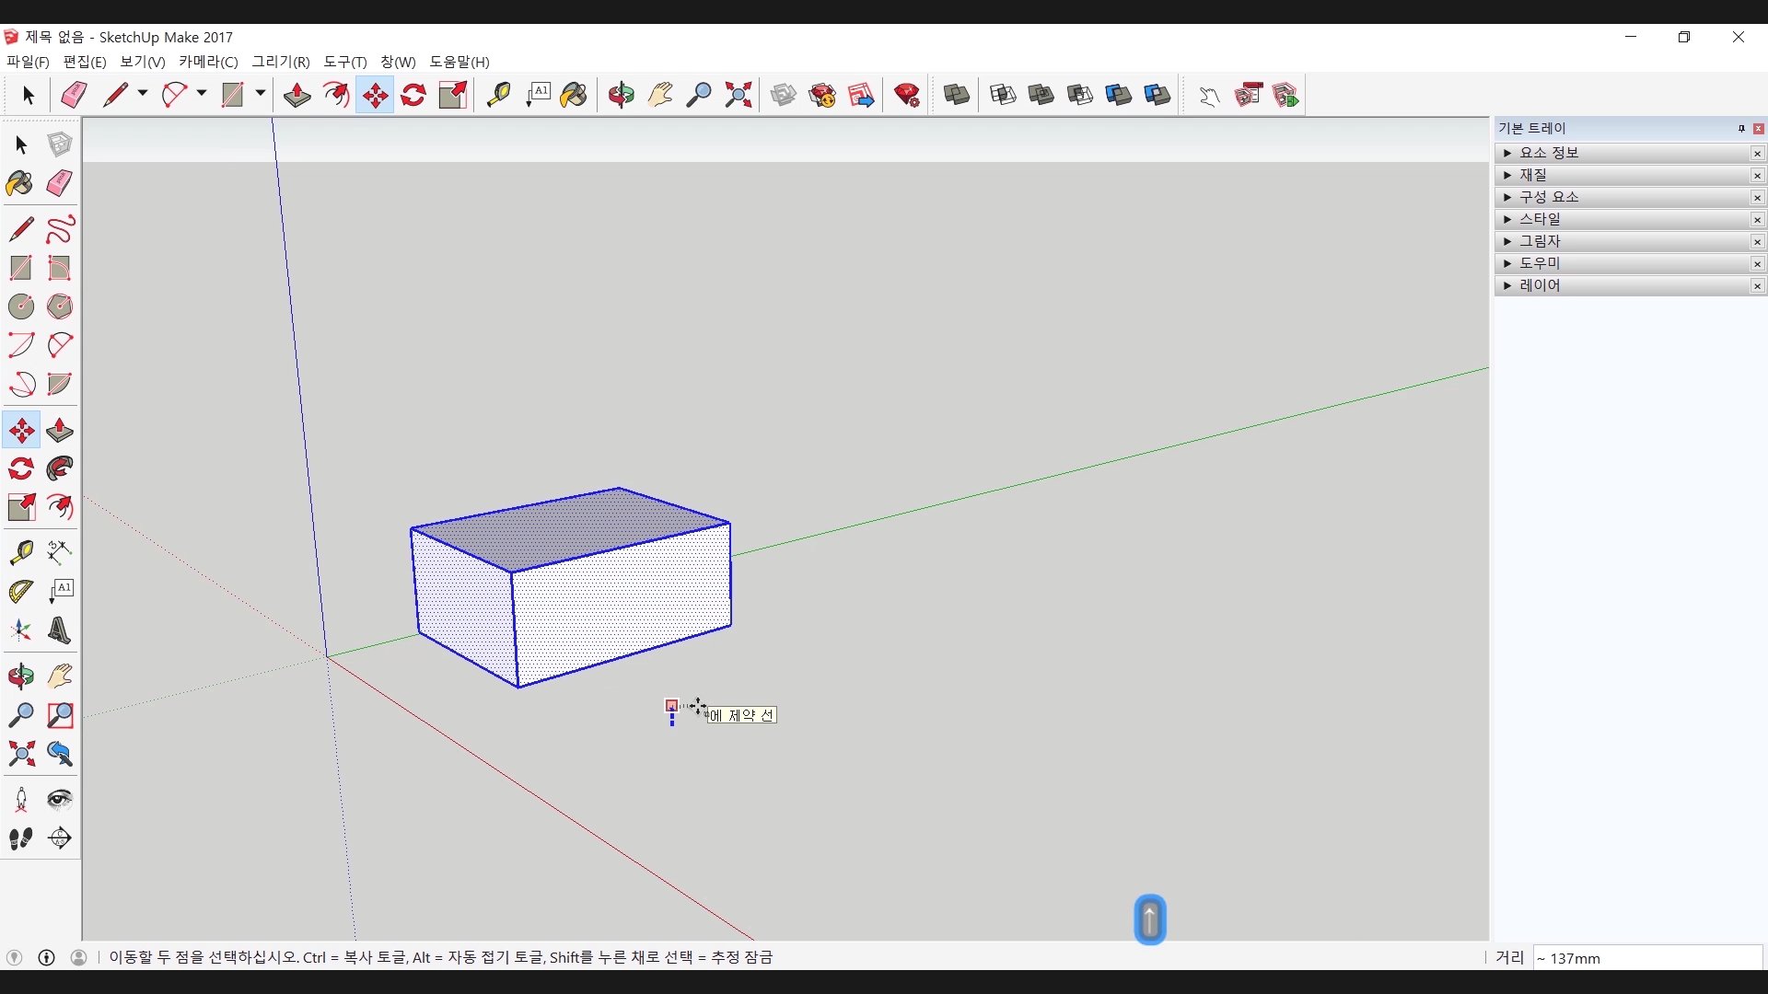Toggle the pin on 기본 트레이
This screenshot has height=994, width=1768.
click(x=1740, y=129)
